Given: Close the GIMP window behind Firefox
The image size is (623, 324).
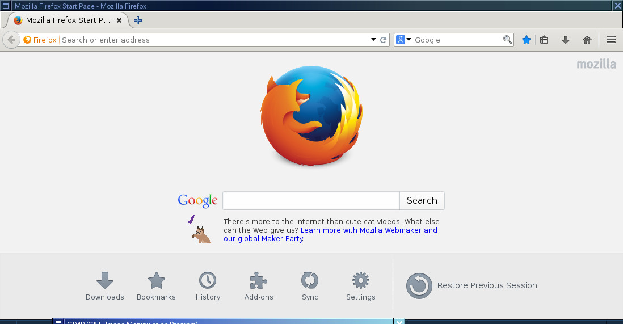Looking at the screenshot, I should (x=399, y=321).
